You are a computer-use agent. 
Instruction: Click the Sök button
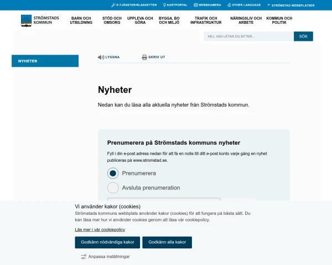[x=303, y=36]
